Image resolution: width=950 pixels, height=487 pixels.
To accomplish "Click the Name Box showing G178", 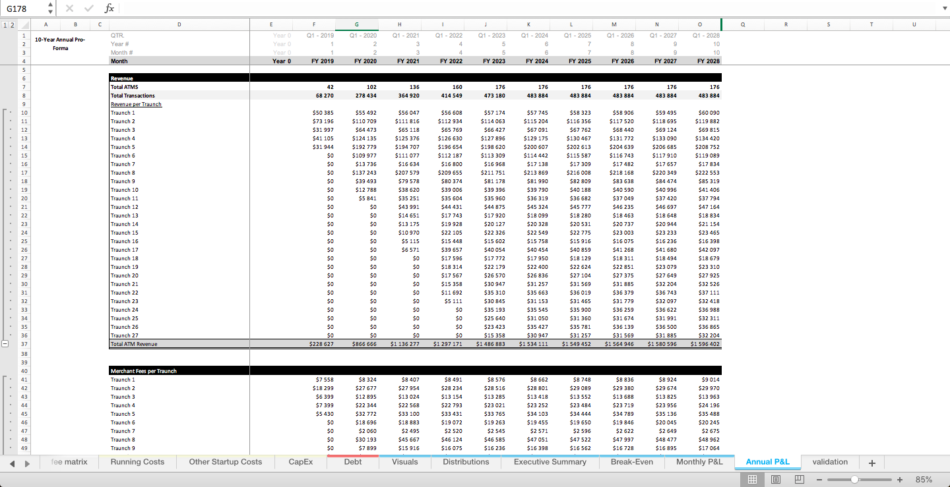I will click(16, 8).
